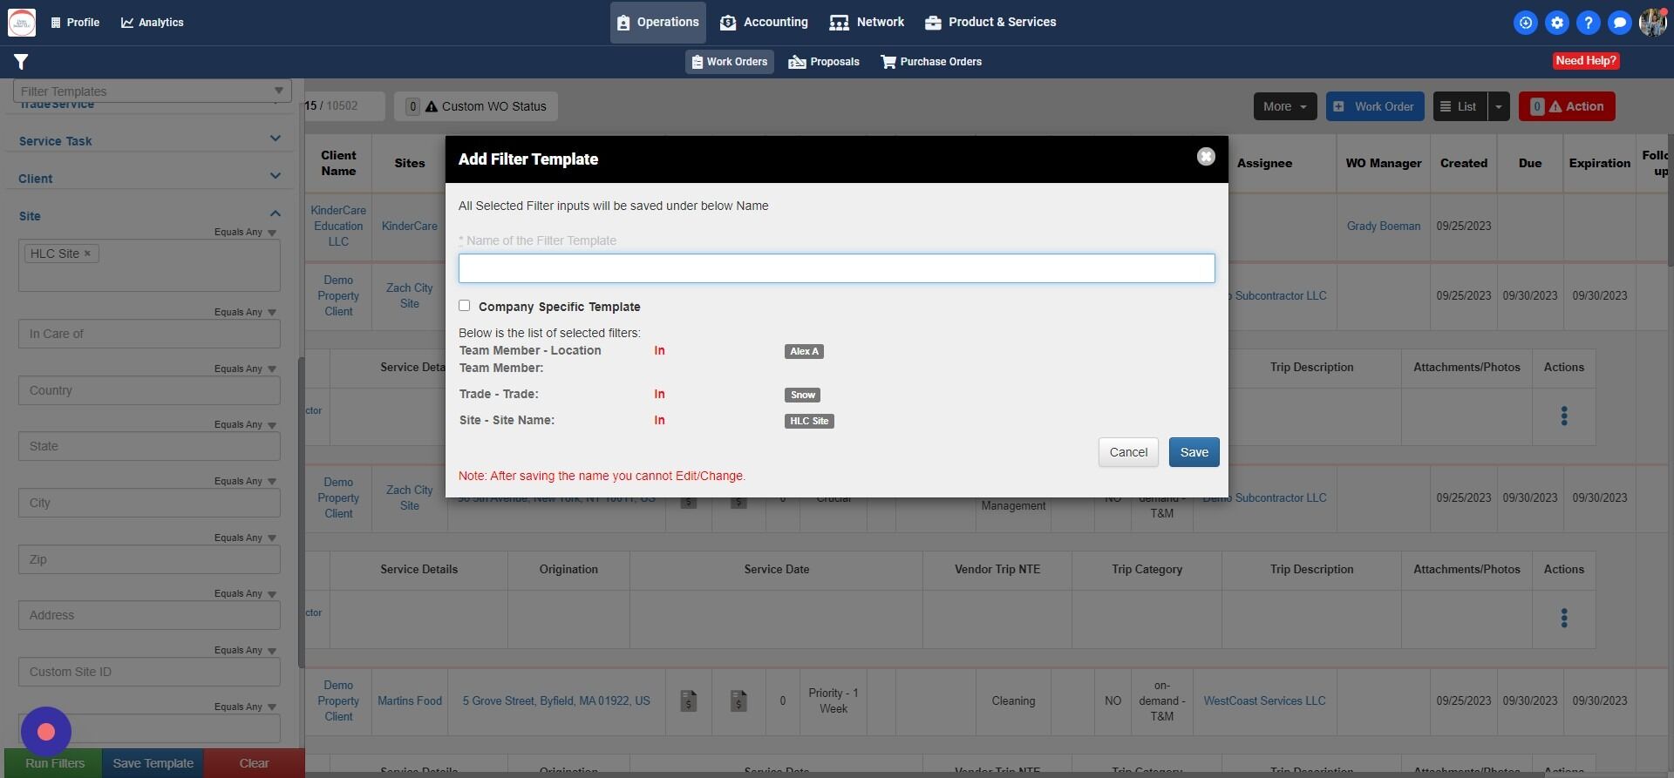Switch to the Work Orders tab

[x=730, y=62]
